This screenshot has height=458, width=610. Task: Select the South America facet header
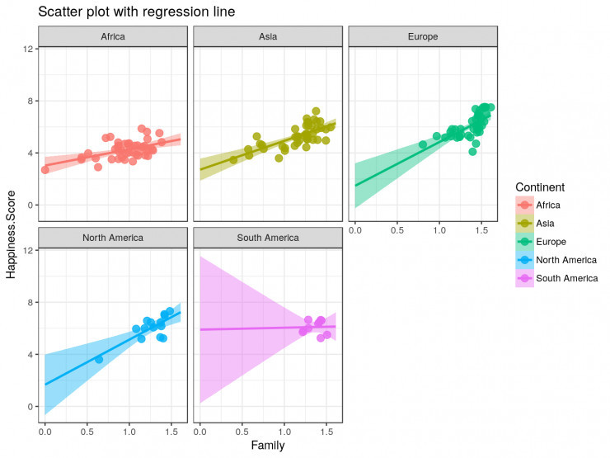pos(268,238)
